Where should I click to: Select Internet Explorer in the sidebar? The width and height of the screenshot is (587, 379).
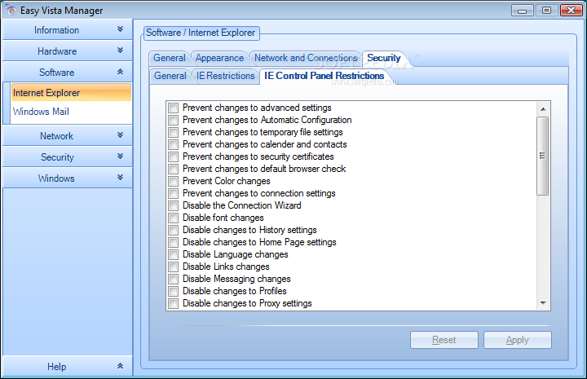(x=71, y=92)
